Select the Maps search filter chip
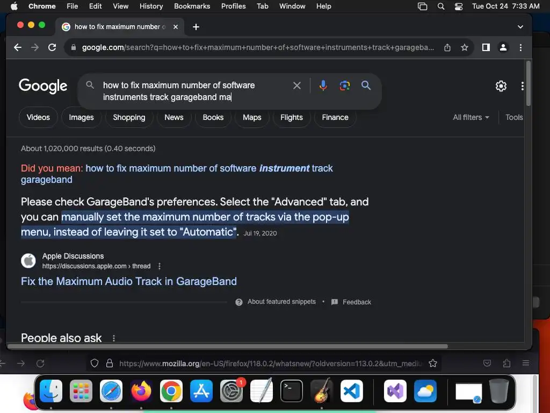 252,117
